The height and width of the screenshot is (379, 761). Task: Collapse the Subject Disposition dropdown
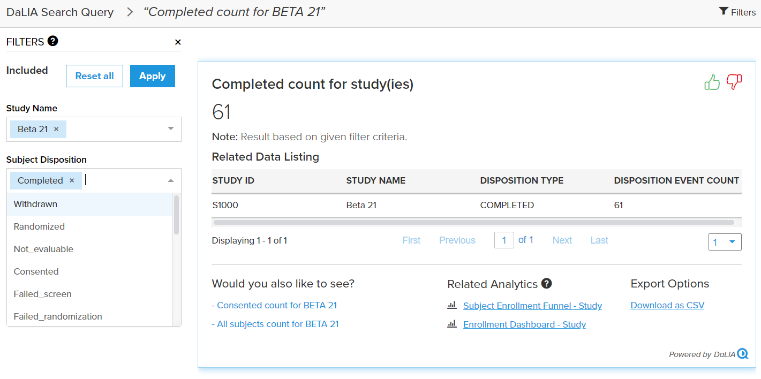click(171, 181)
